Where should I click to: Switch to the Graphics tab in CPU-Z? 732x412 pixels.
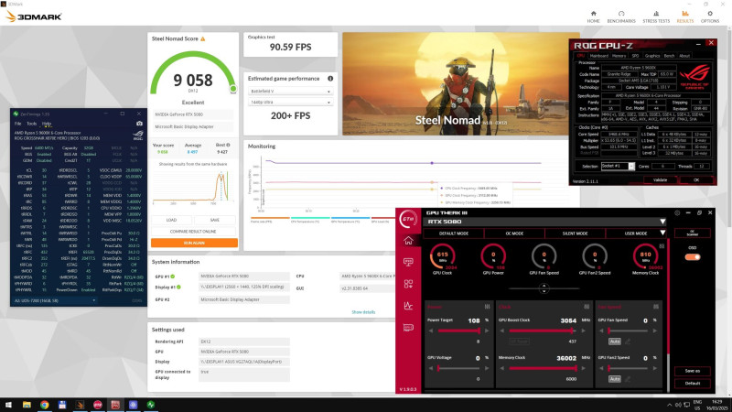click(x=652, y=56)
